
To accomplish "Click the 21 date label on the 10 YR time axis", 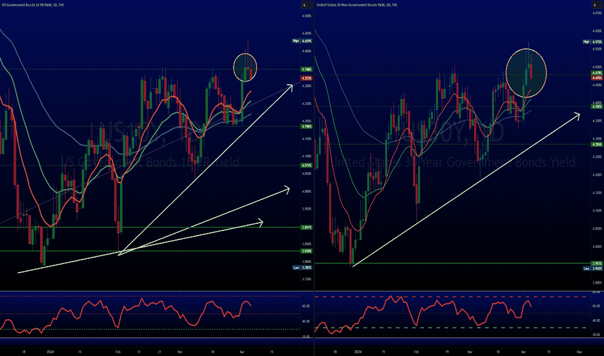I will click(x=159, y=351).
